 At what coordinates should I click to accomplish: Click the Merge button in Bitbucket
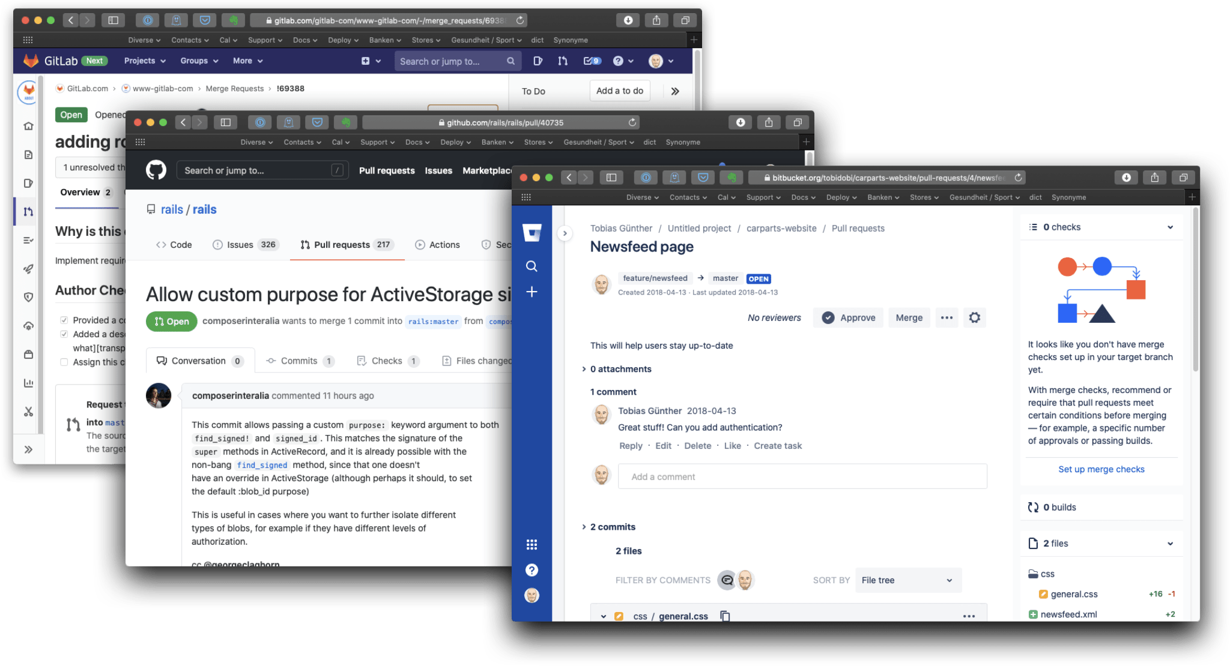tap(909, 317)
